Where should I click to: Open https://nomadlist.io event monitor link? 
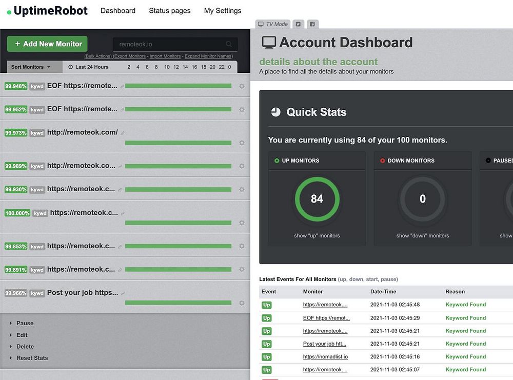tap(325, 357)
